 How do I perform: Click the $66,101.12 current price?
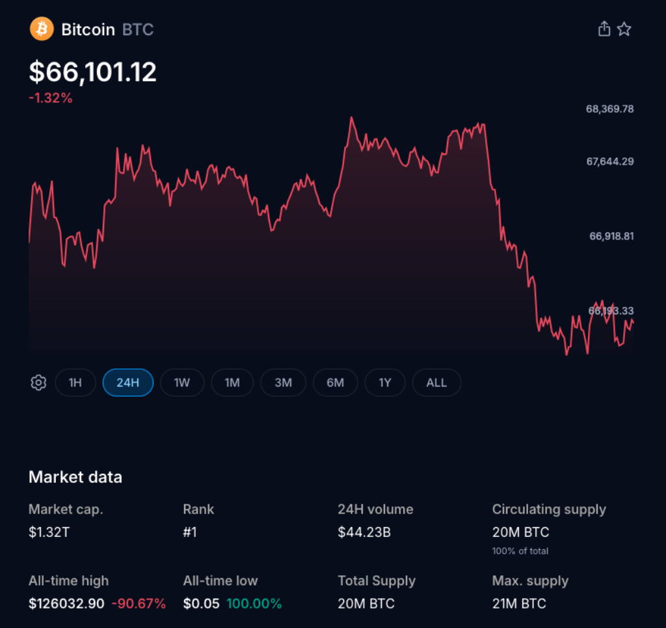pyautogui.click(x=93, y=72)
